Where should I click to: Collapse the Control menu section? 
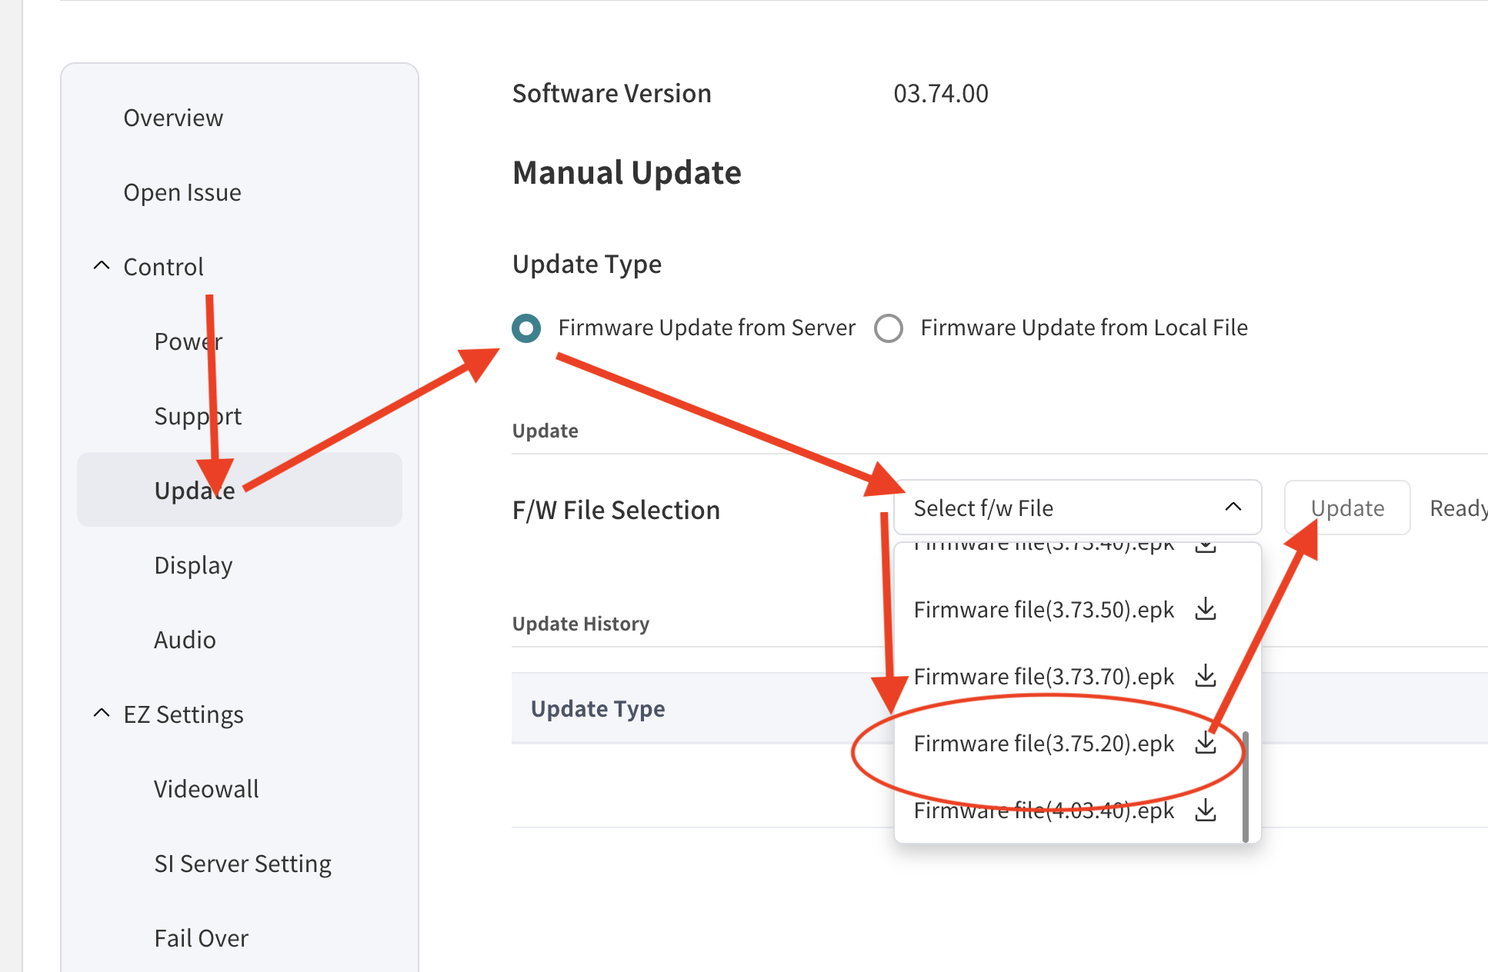[102, 266]
